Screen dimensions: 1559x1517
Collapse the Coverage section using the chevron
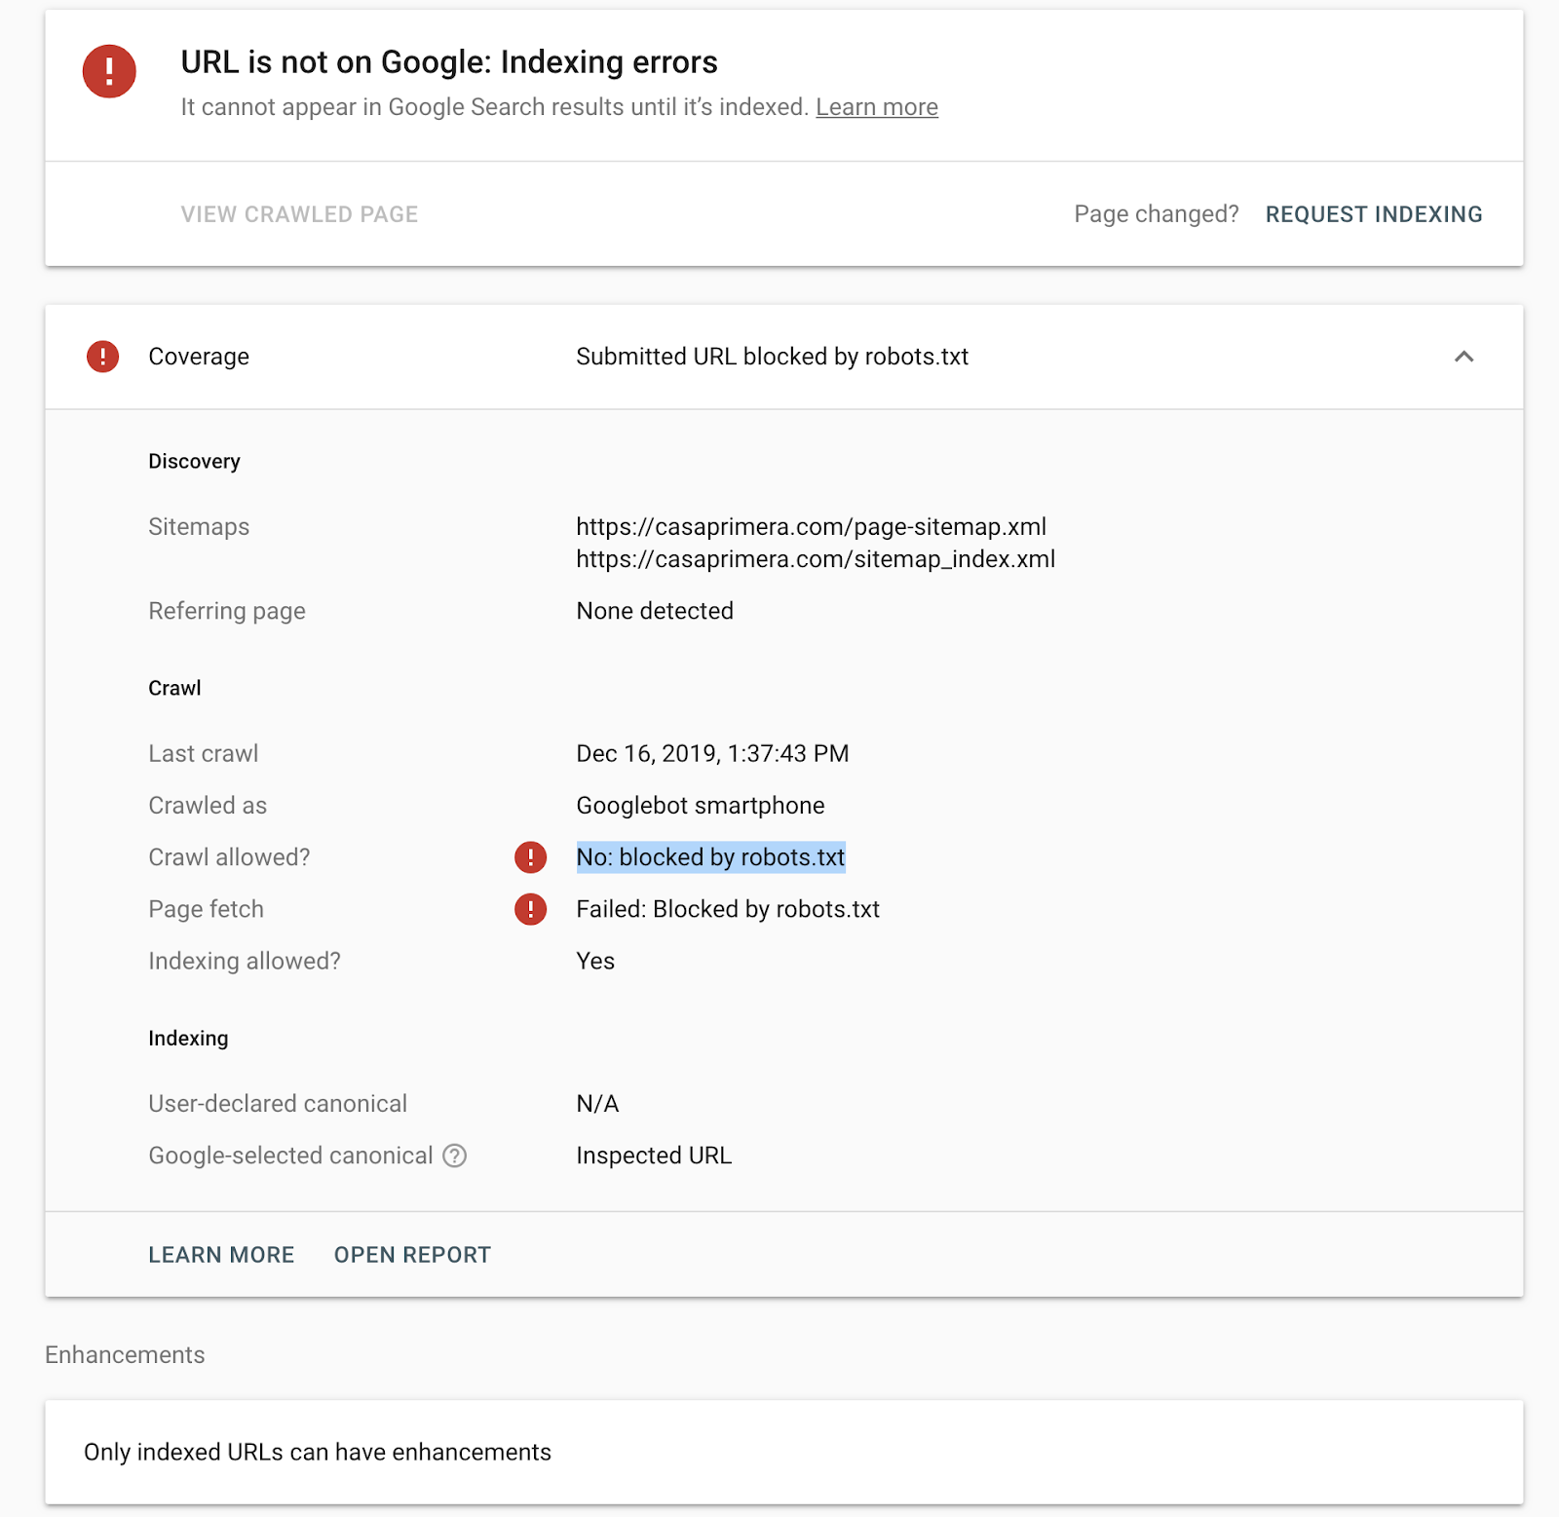[x=1464, y=357]
